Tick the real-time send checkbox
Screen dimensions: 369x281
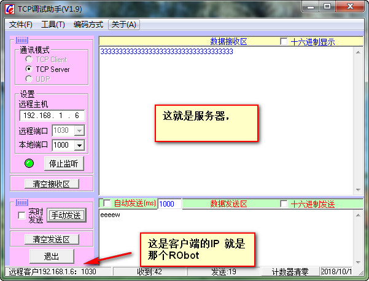(22, 215)
